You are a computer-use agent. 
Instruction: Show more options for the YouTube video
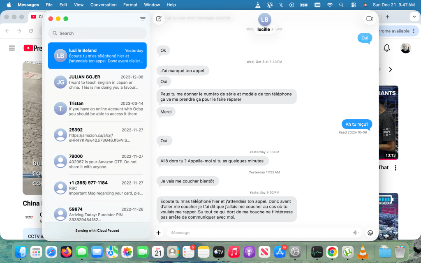coord(396,168)
